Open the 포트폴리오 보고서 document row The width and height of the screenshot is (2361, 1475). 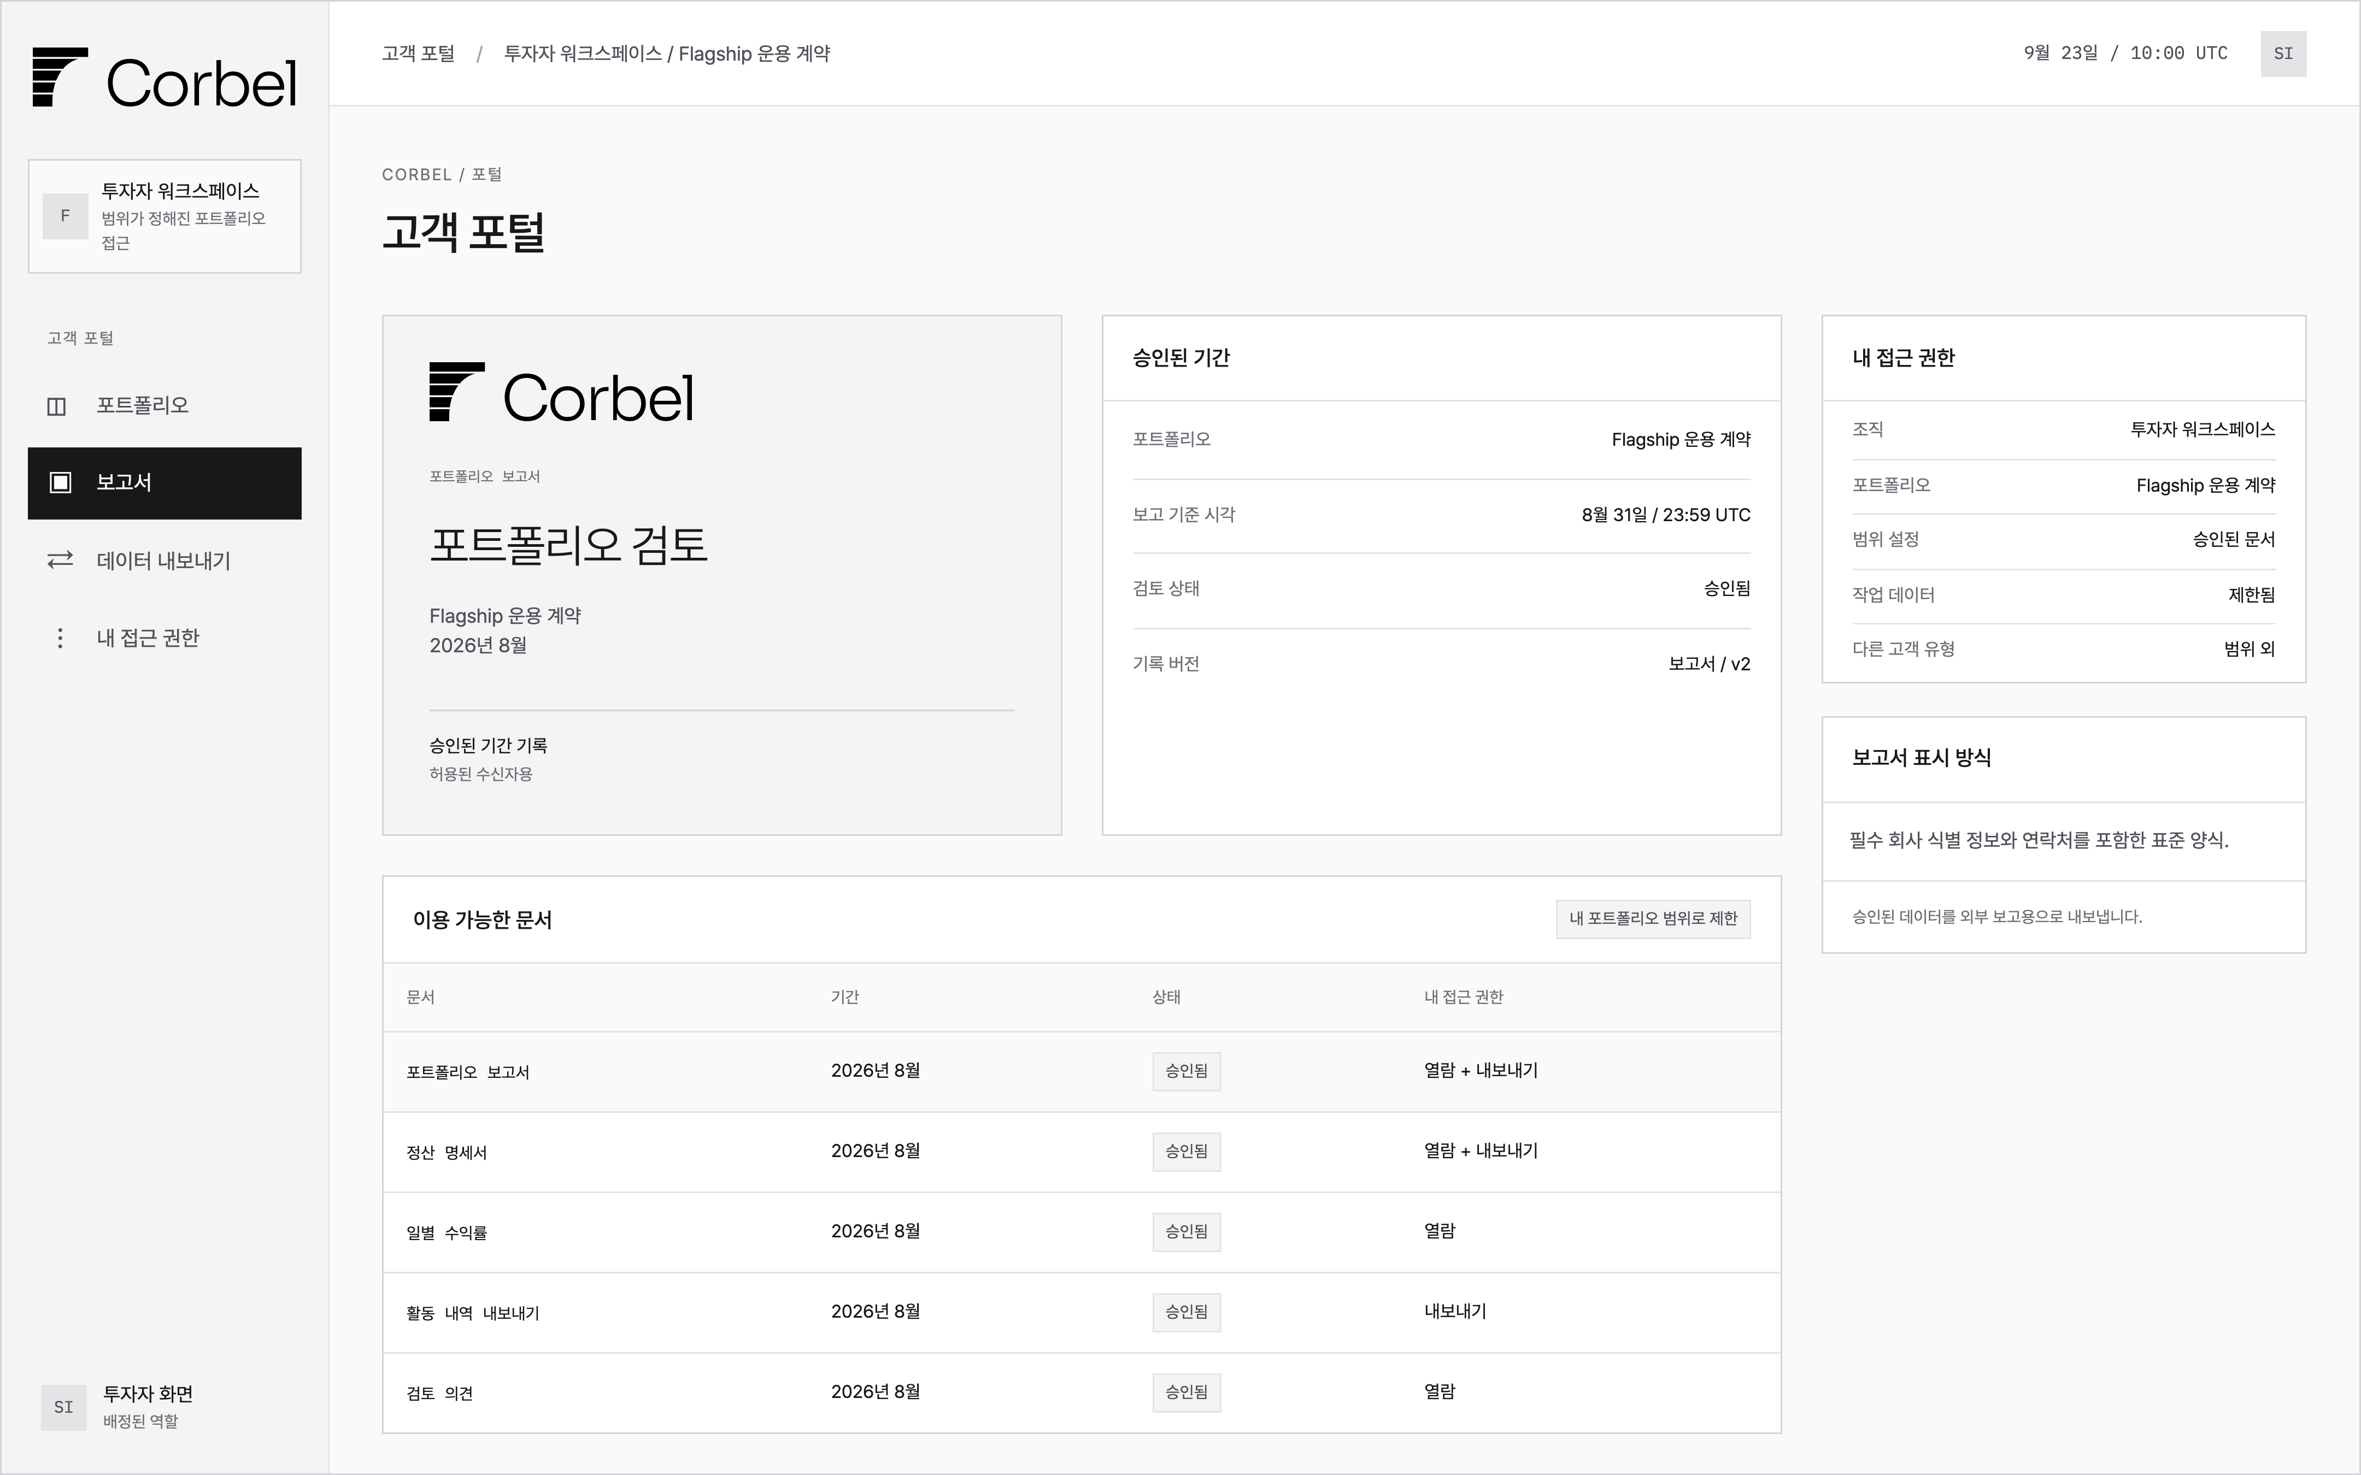[x=1081, y=1071]
